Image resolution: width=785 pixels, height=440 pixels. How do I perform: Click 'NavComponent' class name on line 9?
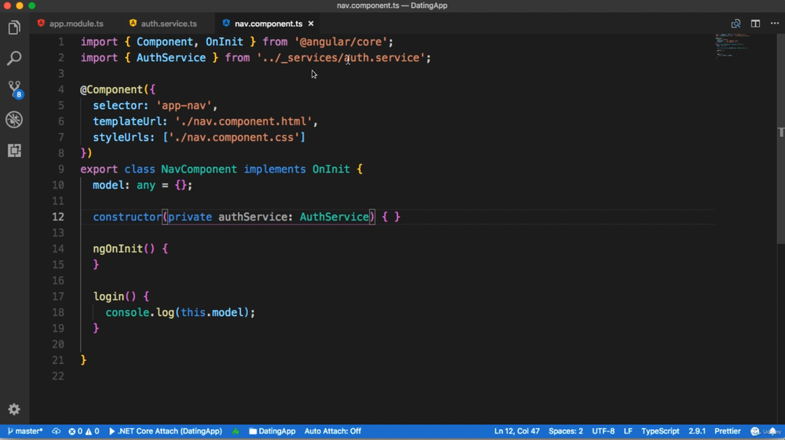pyautogui.click(x=199, y=169)
